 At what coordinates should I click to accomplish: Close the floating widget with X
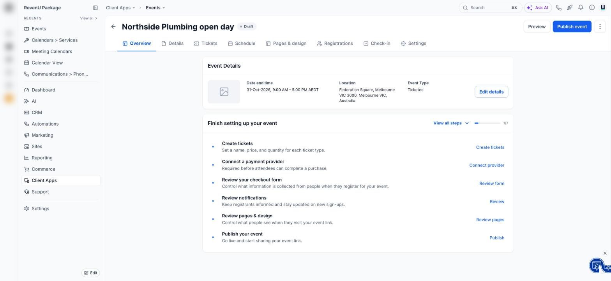(605, 253)
